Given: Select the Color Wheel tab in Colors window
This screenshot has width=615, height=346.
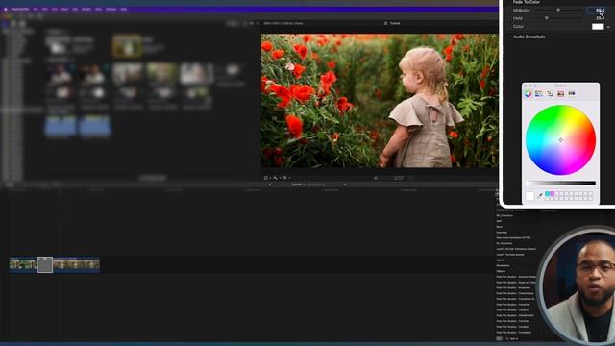Looking at the screenshot, I should [x=528, y=94].
